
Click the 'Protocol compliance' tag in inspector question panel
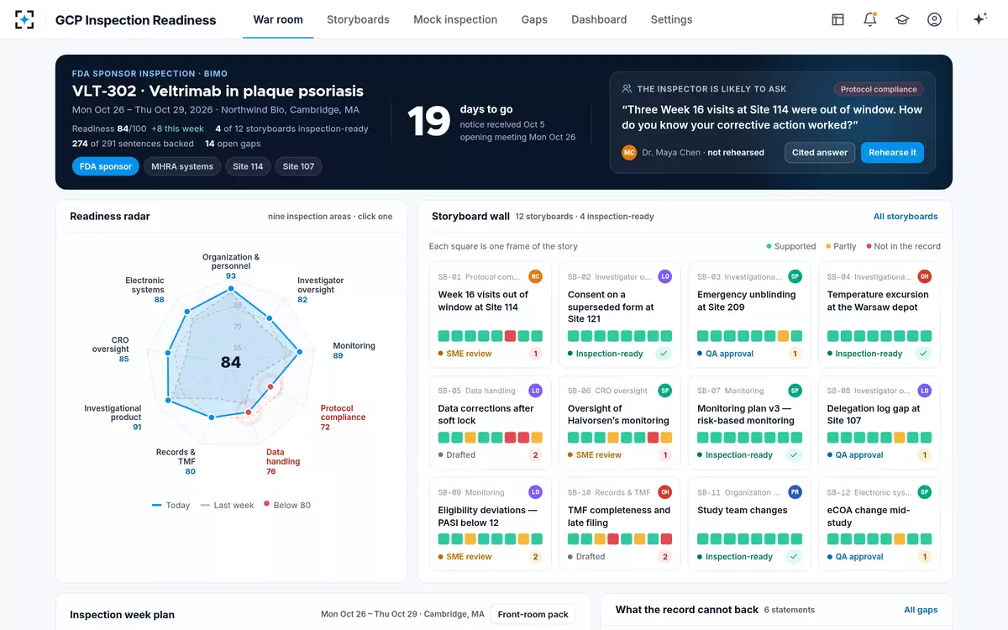pos(879,89)
